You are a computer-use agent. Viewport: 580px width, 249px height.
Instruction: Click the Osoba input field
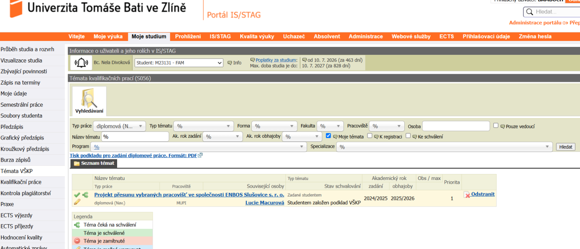click(x=456, y=126)
